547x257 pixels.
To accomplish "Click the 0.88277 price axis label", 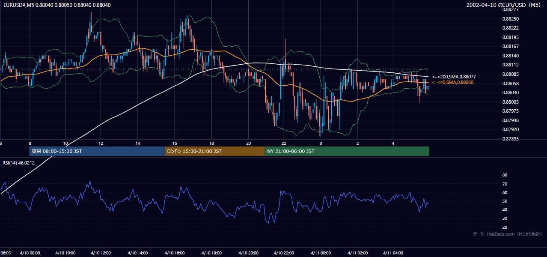I will coord(510,9).
